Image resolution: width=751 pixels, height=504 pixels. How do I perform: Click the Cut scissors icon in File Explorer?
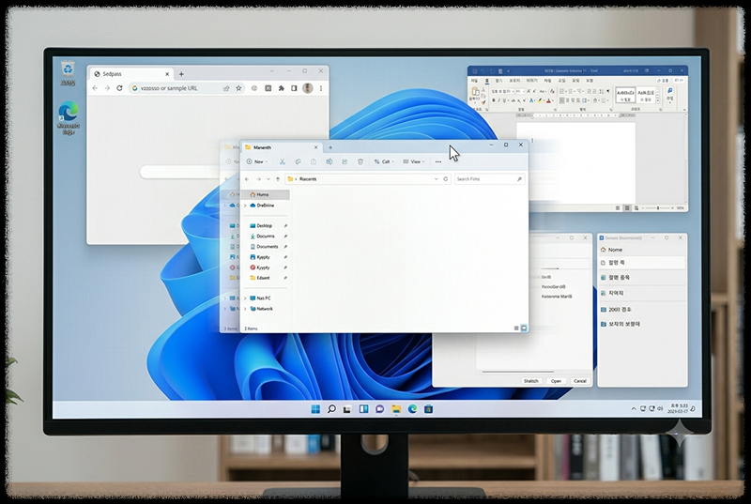point(283,161)
